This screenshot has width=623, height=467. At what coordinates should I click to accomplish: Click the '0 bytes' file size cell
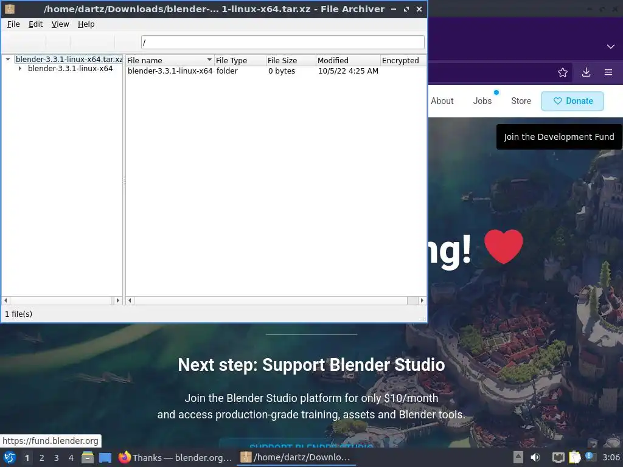tap(282, 71)
